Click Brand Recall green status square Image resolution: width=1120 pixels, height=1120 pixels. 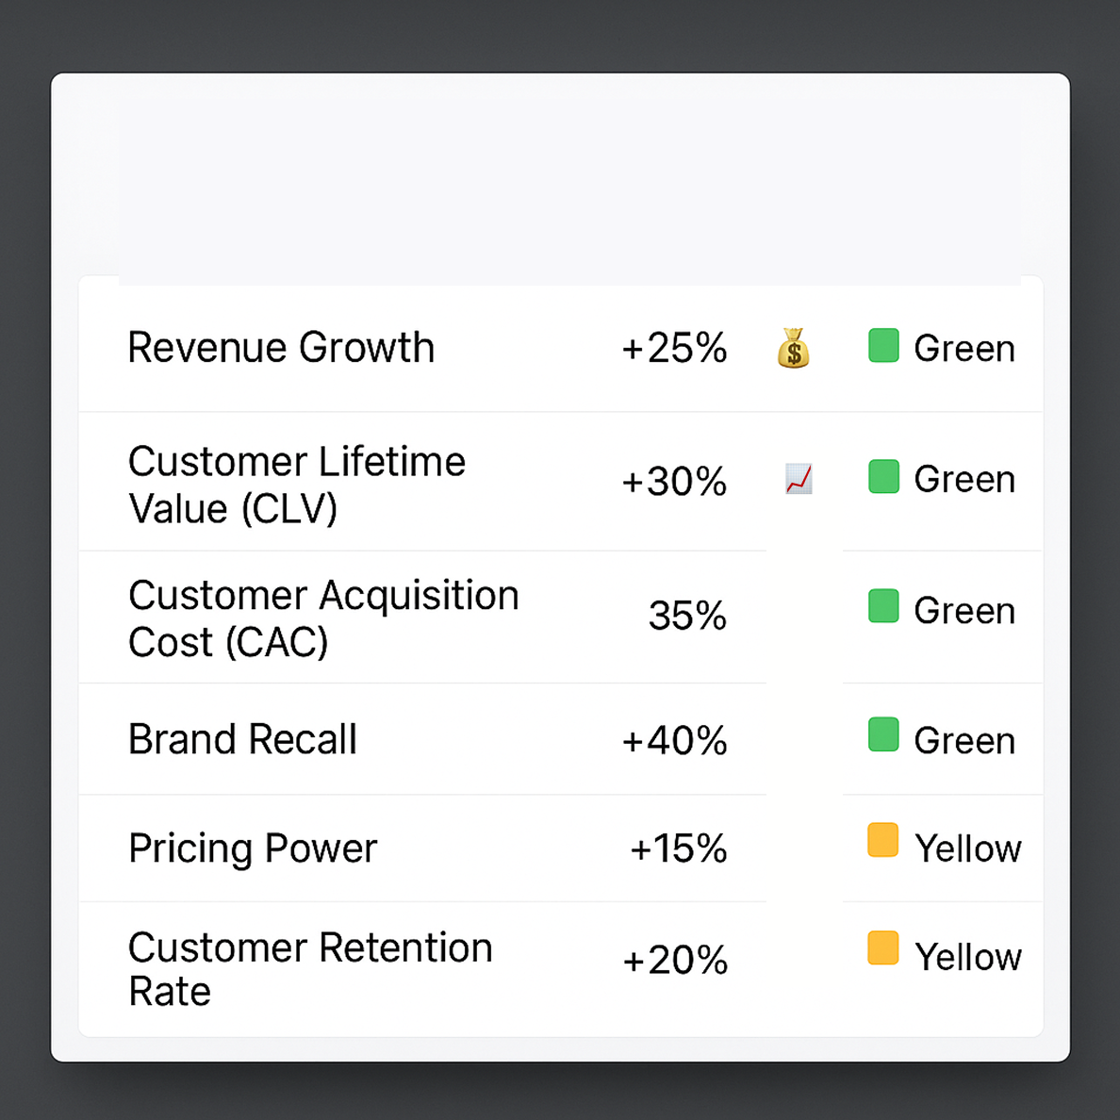[883, 734]
